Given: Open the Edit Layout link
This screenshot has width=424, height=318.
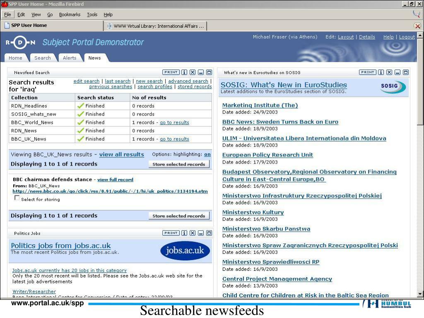Looking at the screenshot, I should tap(346, 37).
